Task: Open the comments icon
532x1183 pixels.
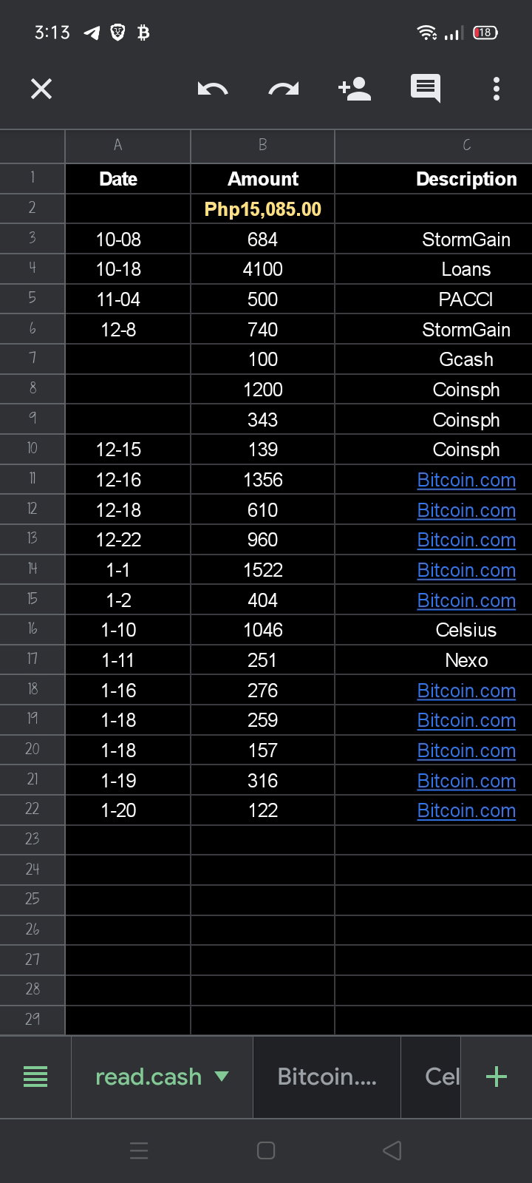Action: (426, 89)
